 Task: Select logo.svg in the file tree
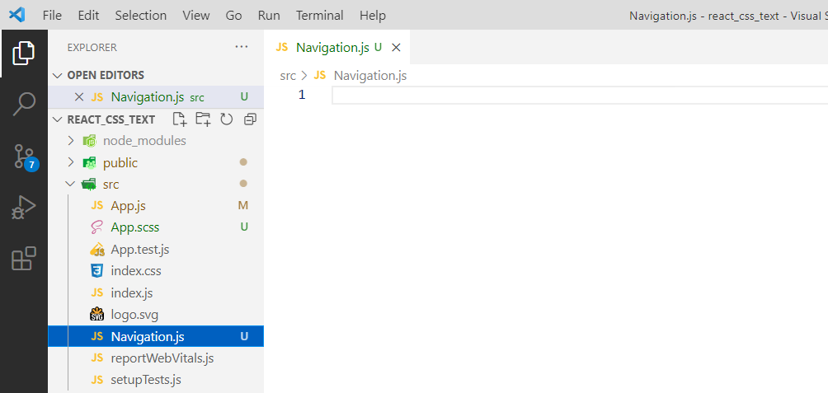(134, 314)
